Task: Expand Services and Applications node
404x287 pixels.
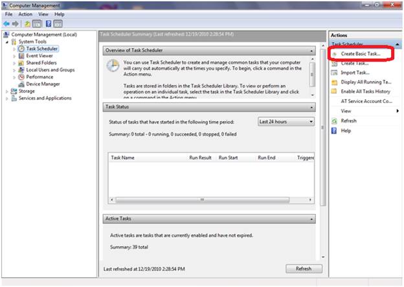Action: coord(6,98)
